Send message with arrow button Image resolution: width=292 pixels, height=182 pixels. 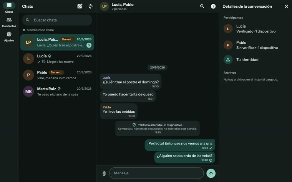(x=211, y=173)
